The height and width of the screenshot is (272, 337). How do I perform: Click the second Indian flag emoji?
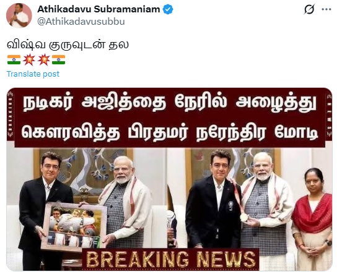tap(58, 59)
